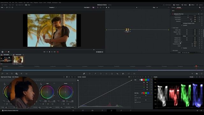Open the Clips filter dropdown arrow

[31, 5]
